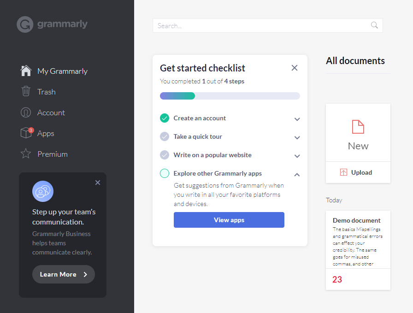Click Explore other Grammarly apps title

(218, 173)
